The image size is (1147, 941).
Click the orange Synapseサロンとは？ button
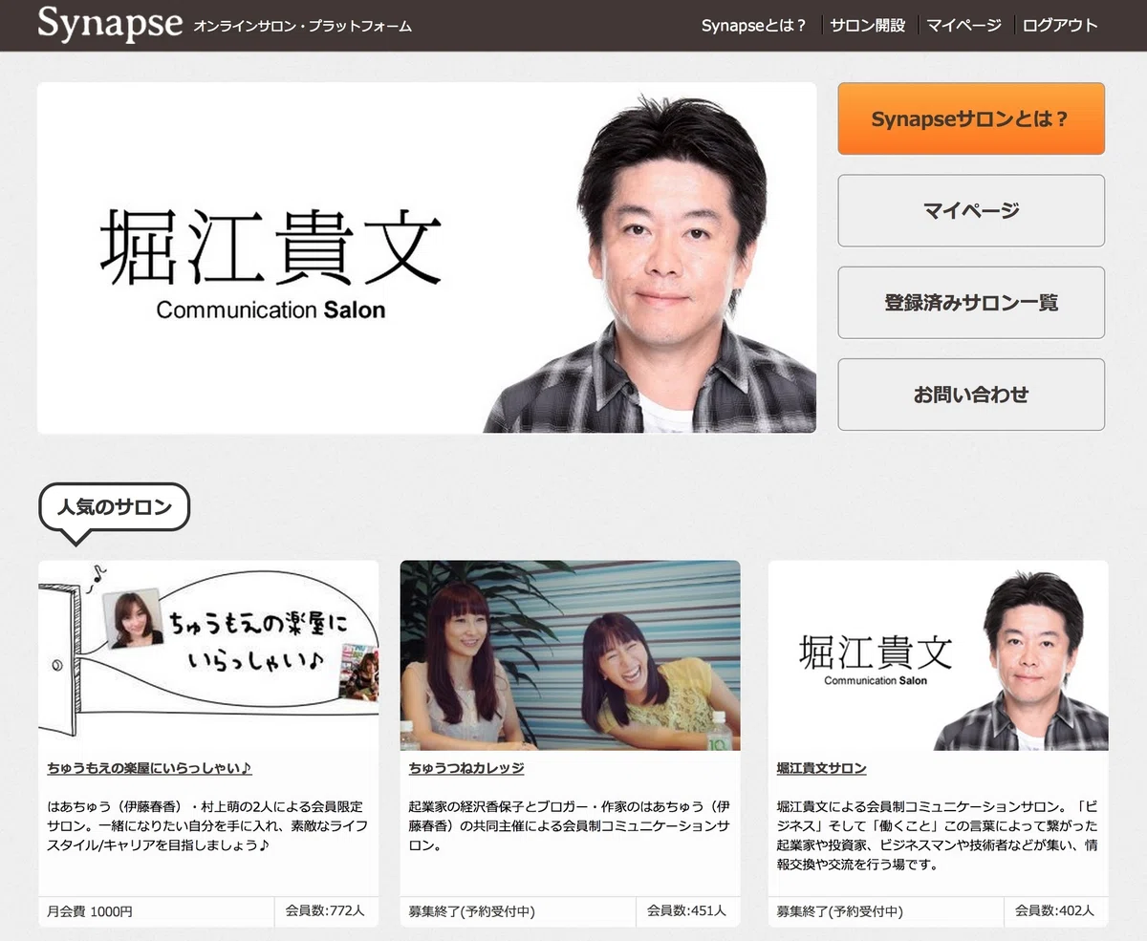971,118
